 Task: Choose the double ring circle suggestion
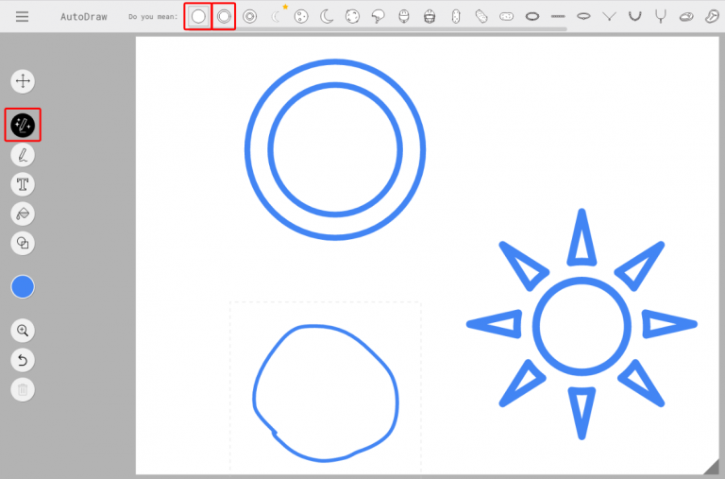pyautogui.click(x=224, y=16)
